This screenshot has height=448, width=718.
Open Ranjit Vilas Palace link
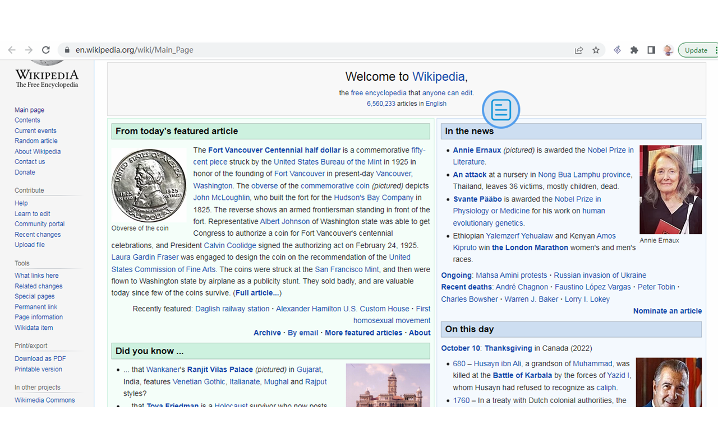(220, 370)
